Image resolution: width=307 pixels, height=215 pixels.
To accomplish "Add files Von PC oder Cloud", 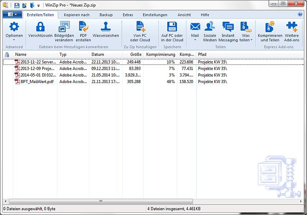I will point(140,27).
